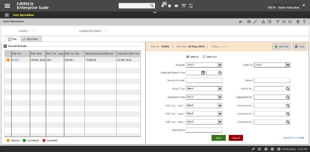Screen dimensions: 310x152
Task: Open calendar picker for Expected Date
Action: (x=203, y=73)
